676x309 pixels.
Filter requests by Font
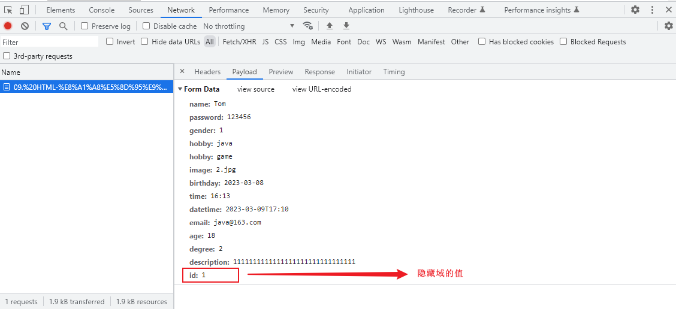[344, 42]
